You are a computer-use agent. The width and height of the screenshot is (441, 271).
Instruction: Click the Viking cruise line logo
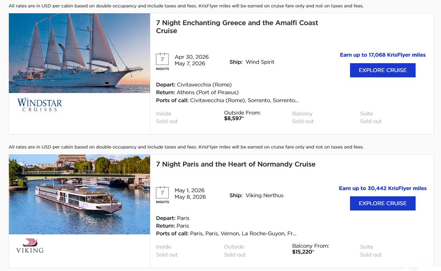(30, 246)
